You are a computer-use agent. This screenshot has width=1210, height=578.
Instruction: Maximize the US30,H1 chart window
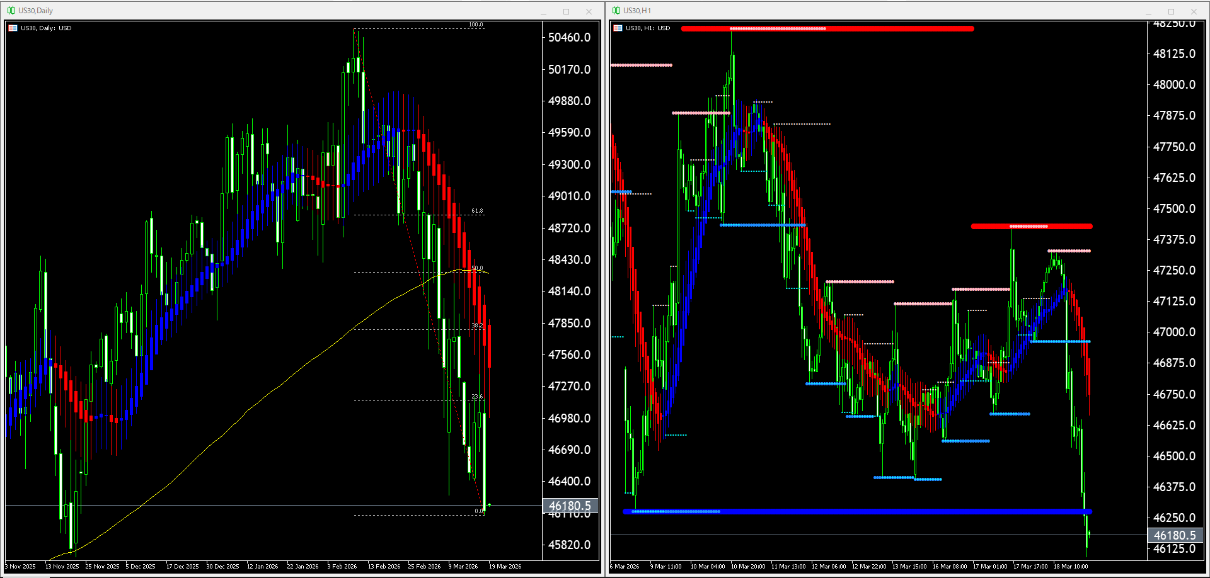click(1171, 11)
